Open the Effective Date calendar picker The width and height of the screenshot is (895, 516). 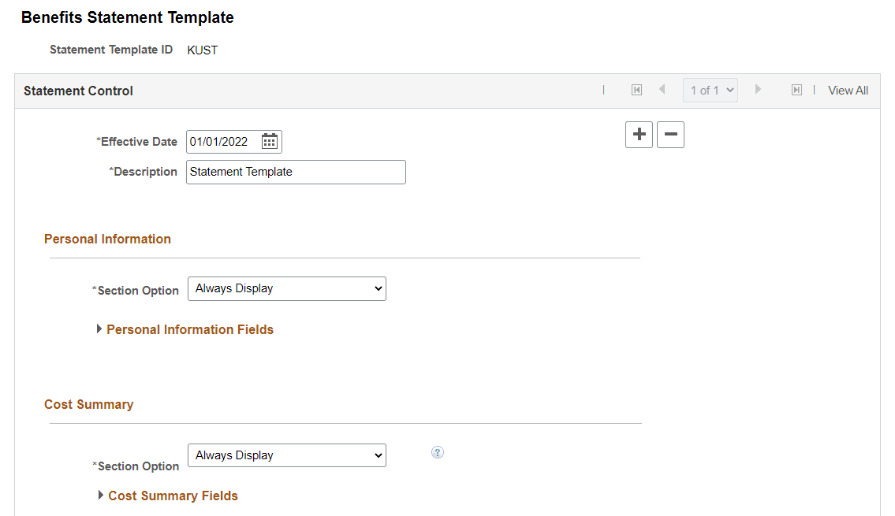coord(270,142)
